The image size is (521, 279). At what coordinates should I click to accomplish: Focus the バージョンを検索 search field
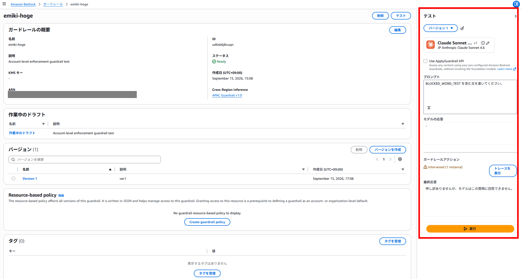(x=84, y=159)
